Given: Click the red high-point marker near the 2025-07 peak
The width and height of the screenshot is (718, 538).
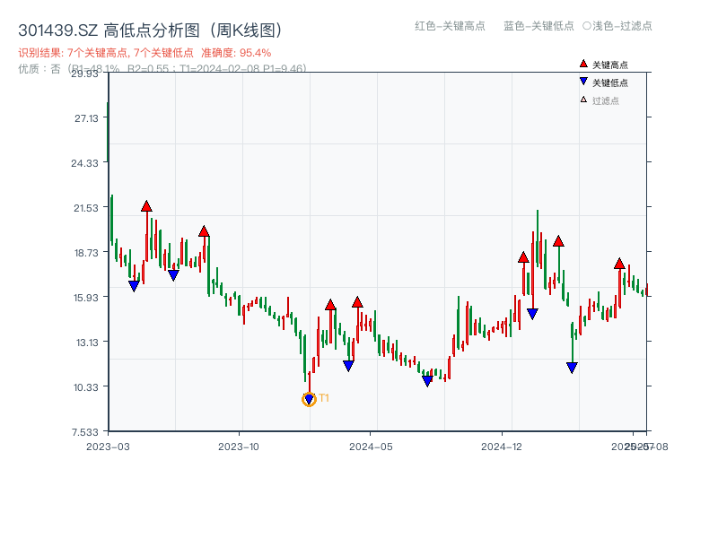Looking at the screenshot, I should pos(617,264).
